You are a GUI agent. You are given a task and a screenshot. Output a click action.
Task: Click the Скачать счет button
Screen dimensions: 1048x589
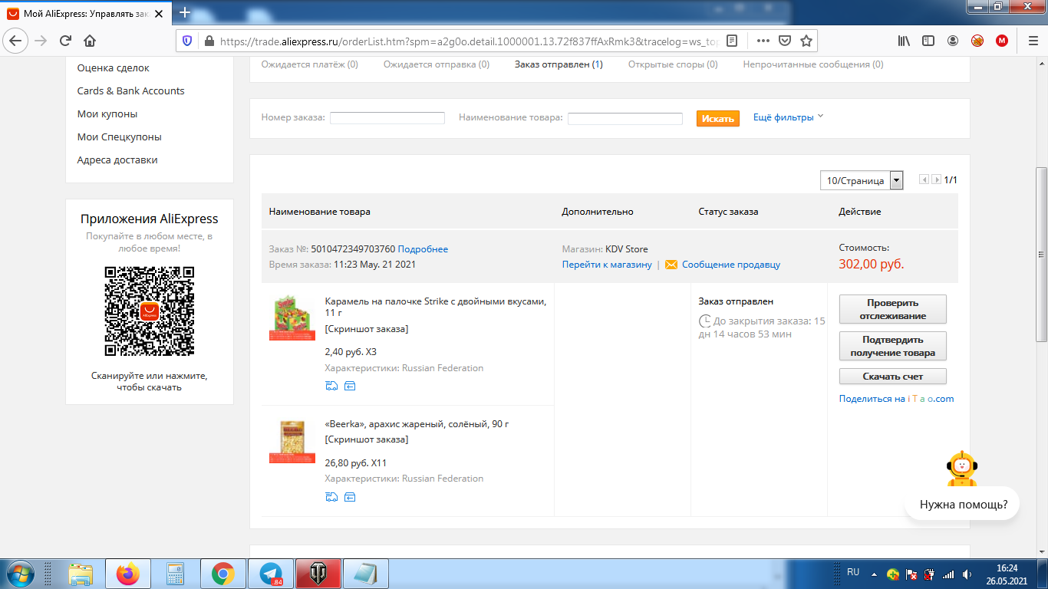(893, 377)
